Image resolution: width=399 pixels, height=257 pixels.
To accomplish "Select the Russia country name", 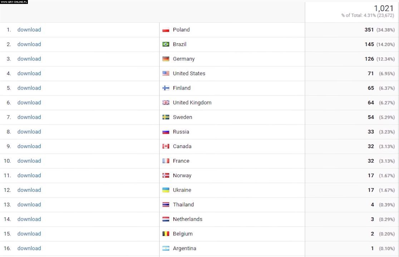I will pyautogui.click(x=181, y=132).
